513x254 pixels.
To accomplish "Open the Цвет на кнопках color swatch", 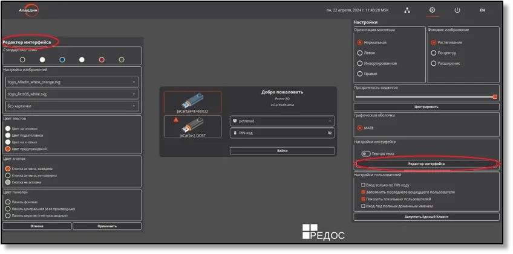I will click(8, 142).
